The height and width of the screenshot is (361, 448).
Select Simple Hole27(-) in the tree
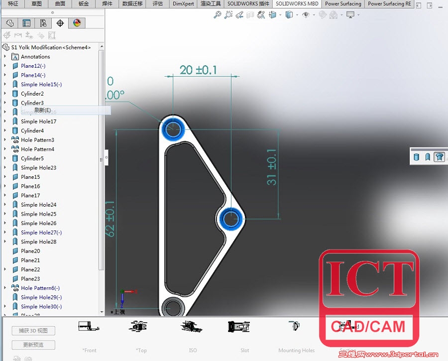pyautogui.click(x=41, y=233)
